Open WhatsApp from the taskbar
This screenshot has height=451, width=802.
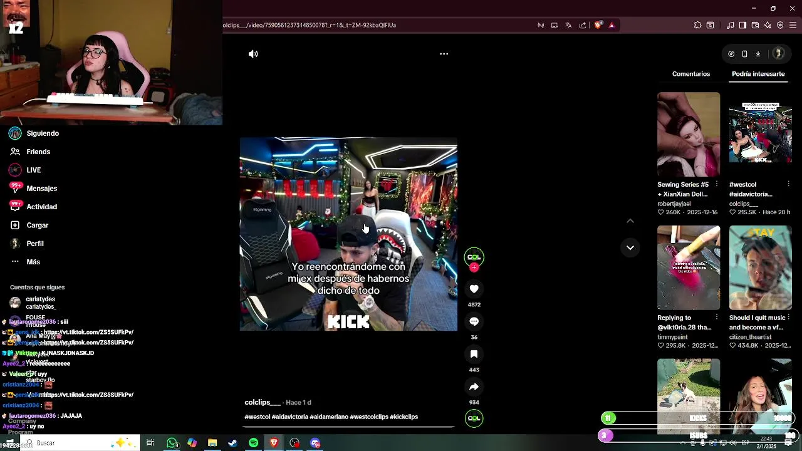pyautogui.click(x=172, y=443)
